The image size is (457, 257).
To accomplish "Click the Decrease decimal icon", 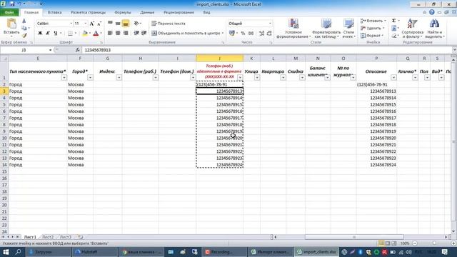I will 269,34.
